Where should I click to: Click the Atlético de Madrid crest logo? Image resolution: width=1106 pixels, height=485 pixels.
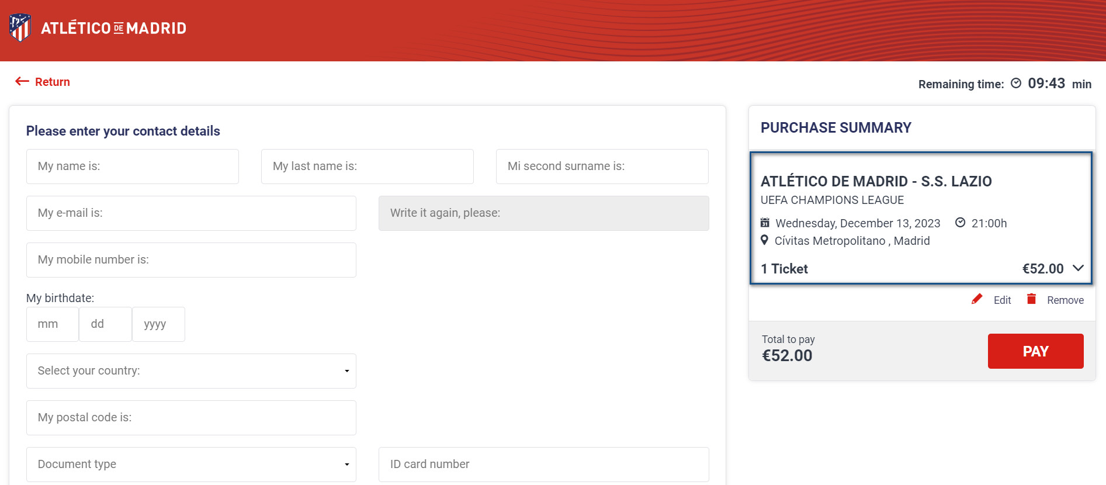coord(20,28)
